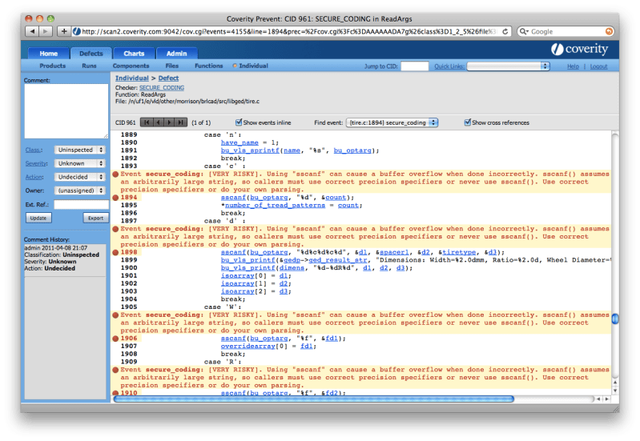The width and height of the screenshot is (640, 441).
Task: Click the Ext. Ref. input field
Action: tap(81, 204)
